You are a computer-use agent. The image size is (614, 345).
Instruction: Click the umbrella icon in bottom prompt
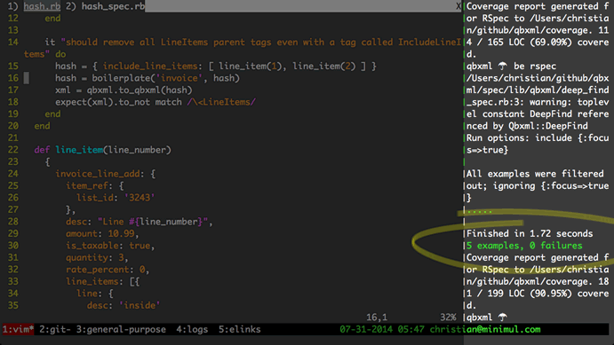point(502,317)
